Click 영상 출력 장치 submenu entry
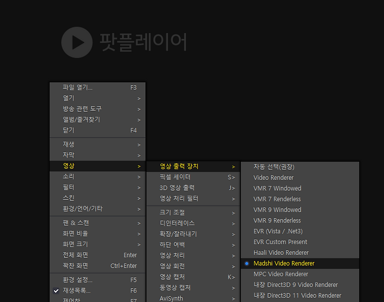 [x=193, y=167]
